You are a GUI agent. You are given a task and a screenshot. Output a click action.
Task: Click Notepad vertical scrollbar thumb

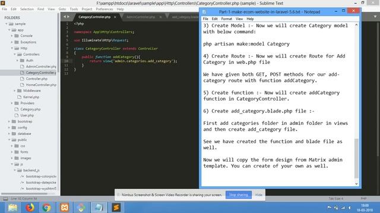tap(356, 158)
